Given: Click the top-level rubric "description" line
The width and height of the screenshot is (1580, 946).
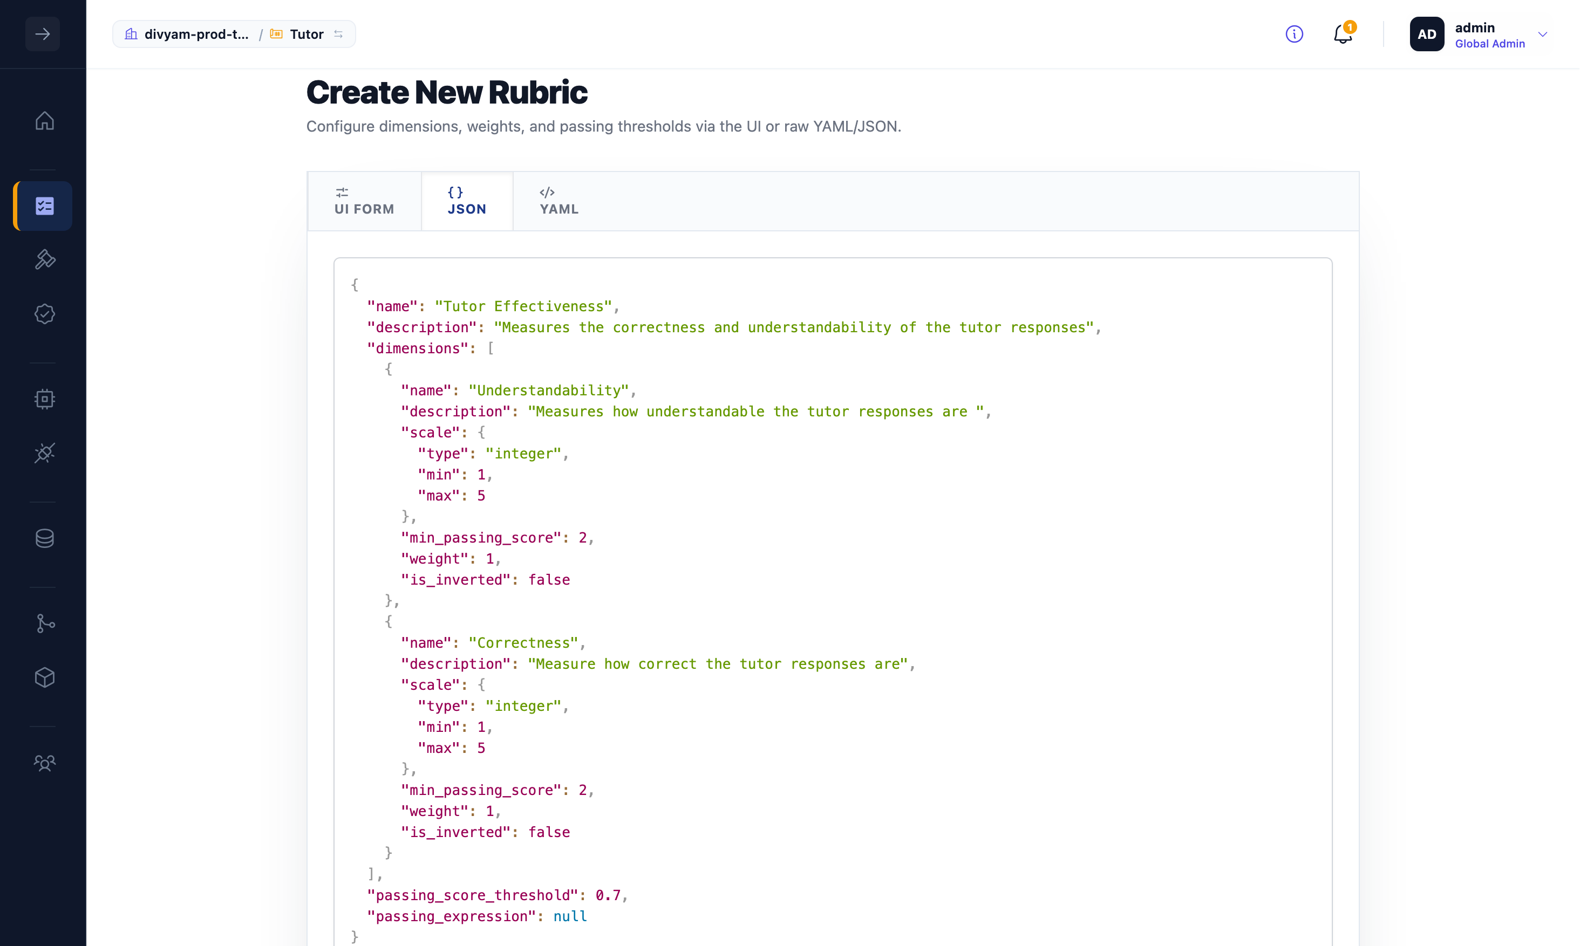Looking at the screenshot, I should [734, 328].
